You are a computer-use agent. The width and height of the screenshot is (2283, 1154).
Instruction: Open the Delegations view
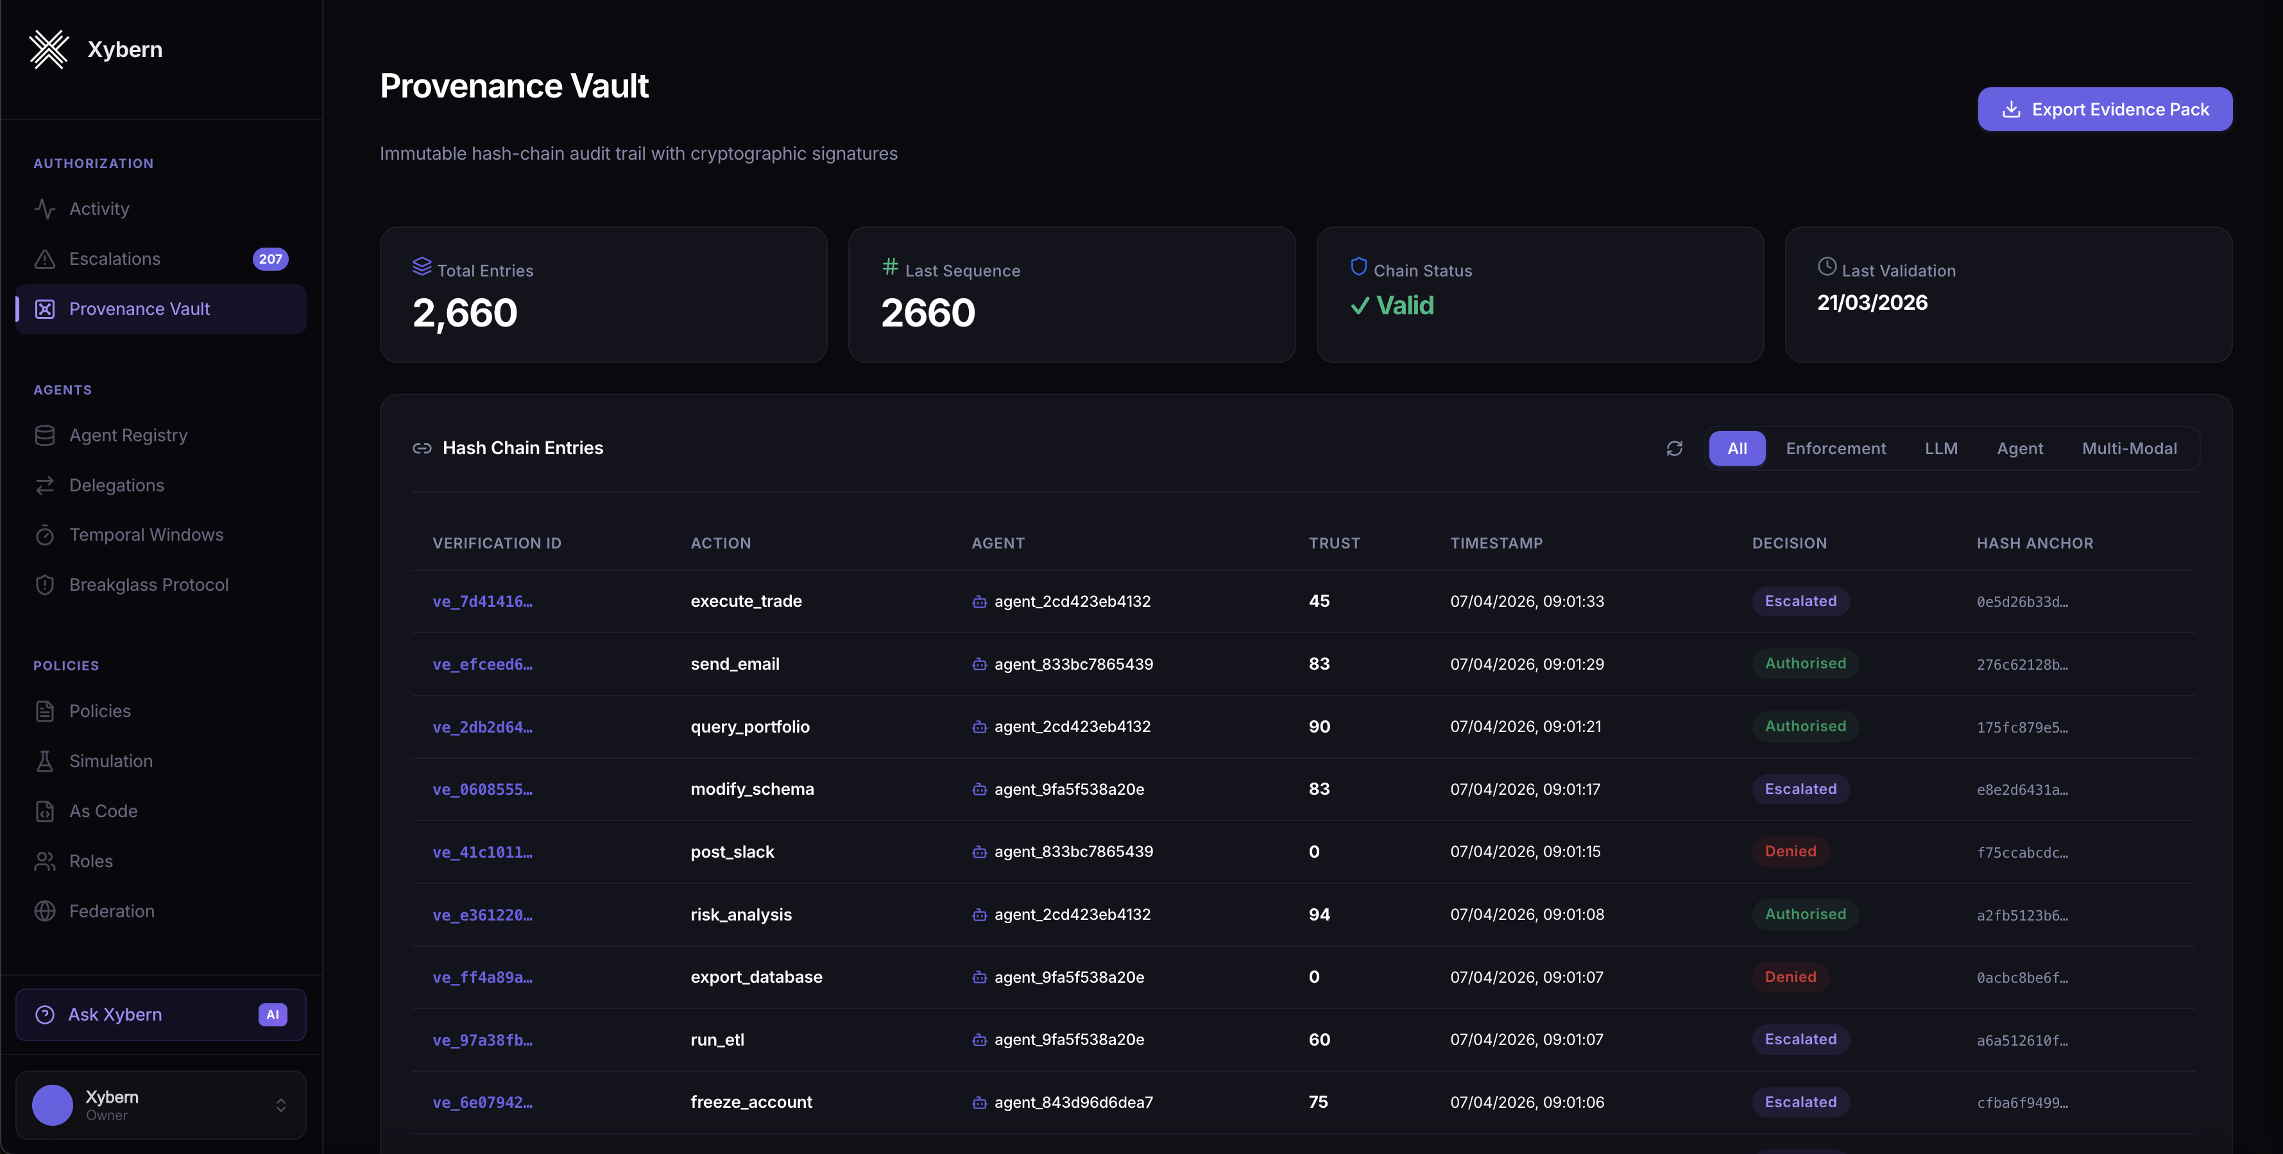point(116,485)
